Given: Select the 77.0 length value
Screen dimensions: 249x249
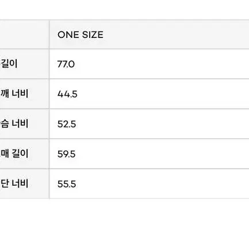Looking at the screenshot, I should pyautogui.click(x=66, y=64).
